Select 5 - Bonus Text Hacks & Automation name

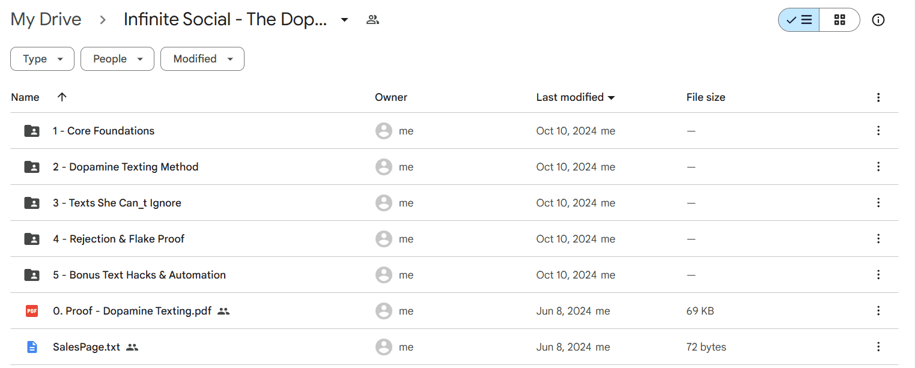139,275
